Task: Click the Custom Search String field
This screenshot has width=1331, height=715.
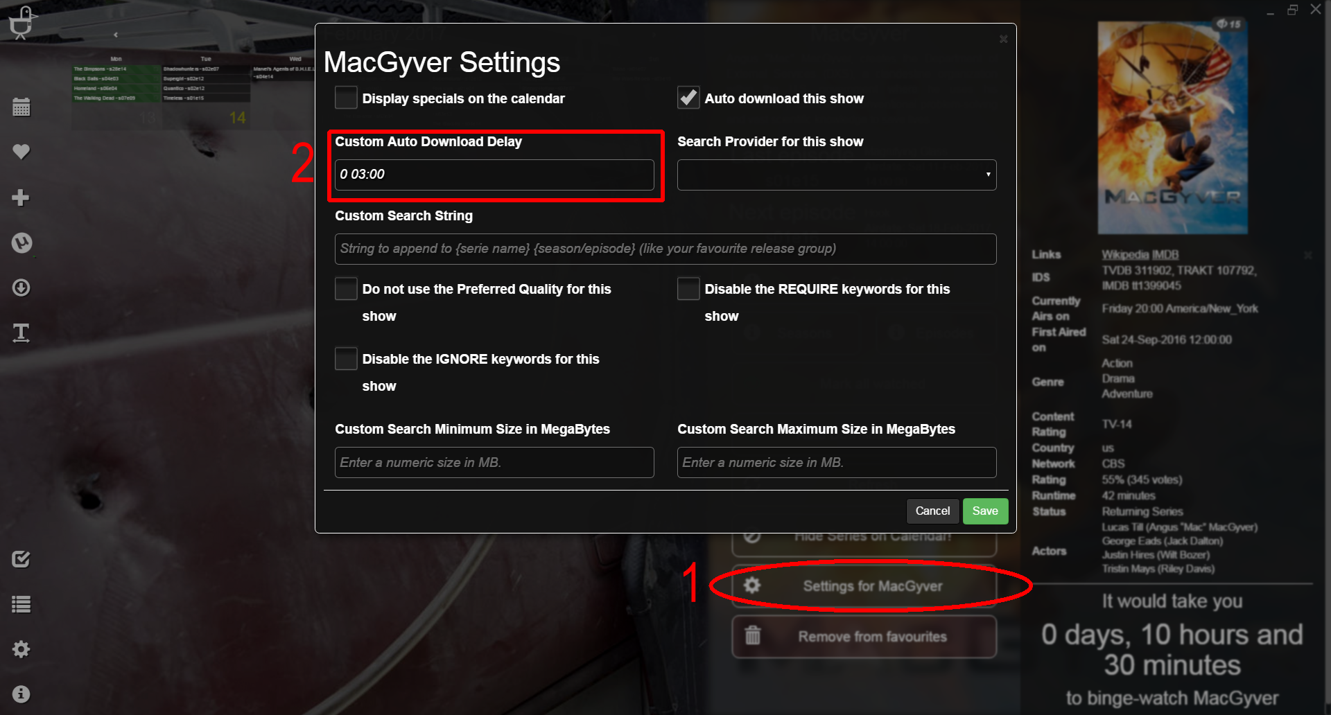Action: [x=665, y=249]
